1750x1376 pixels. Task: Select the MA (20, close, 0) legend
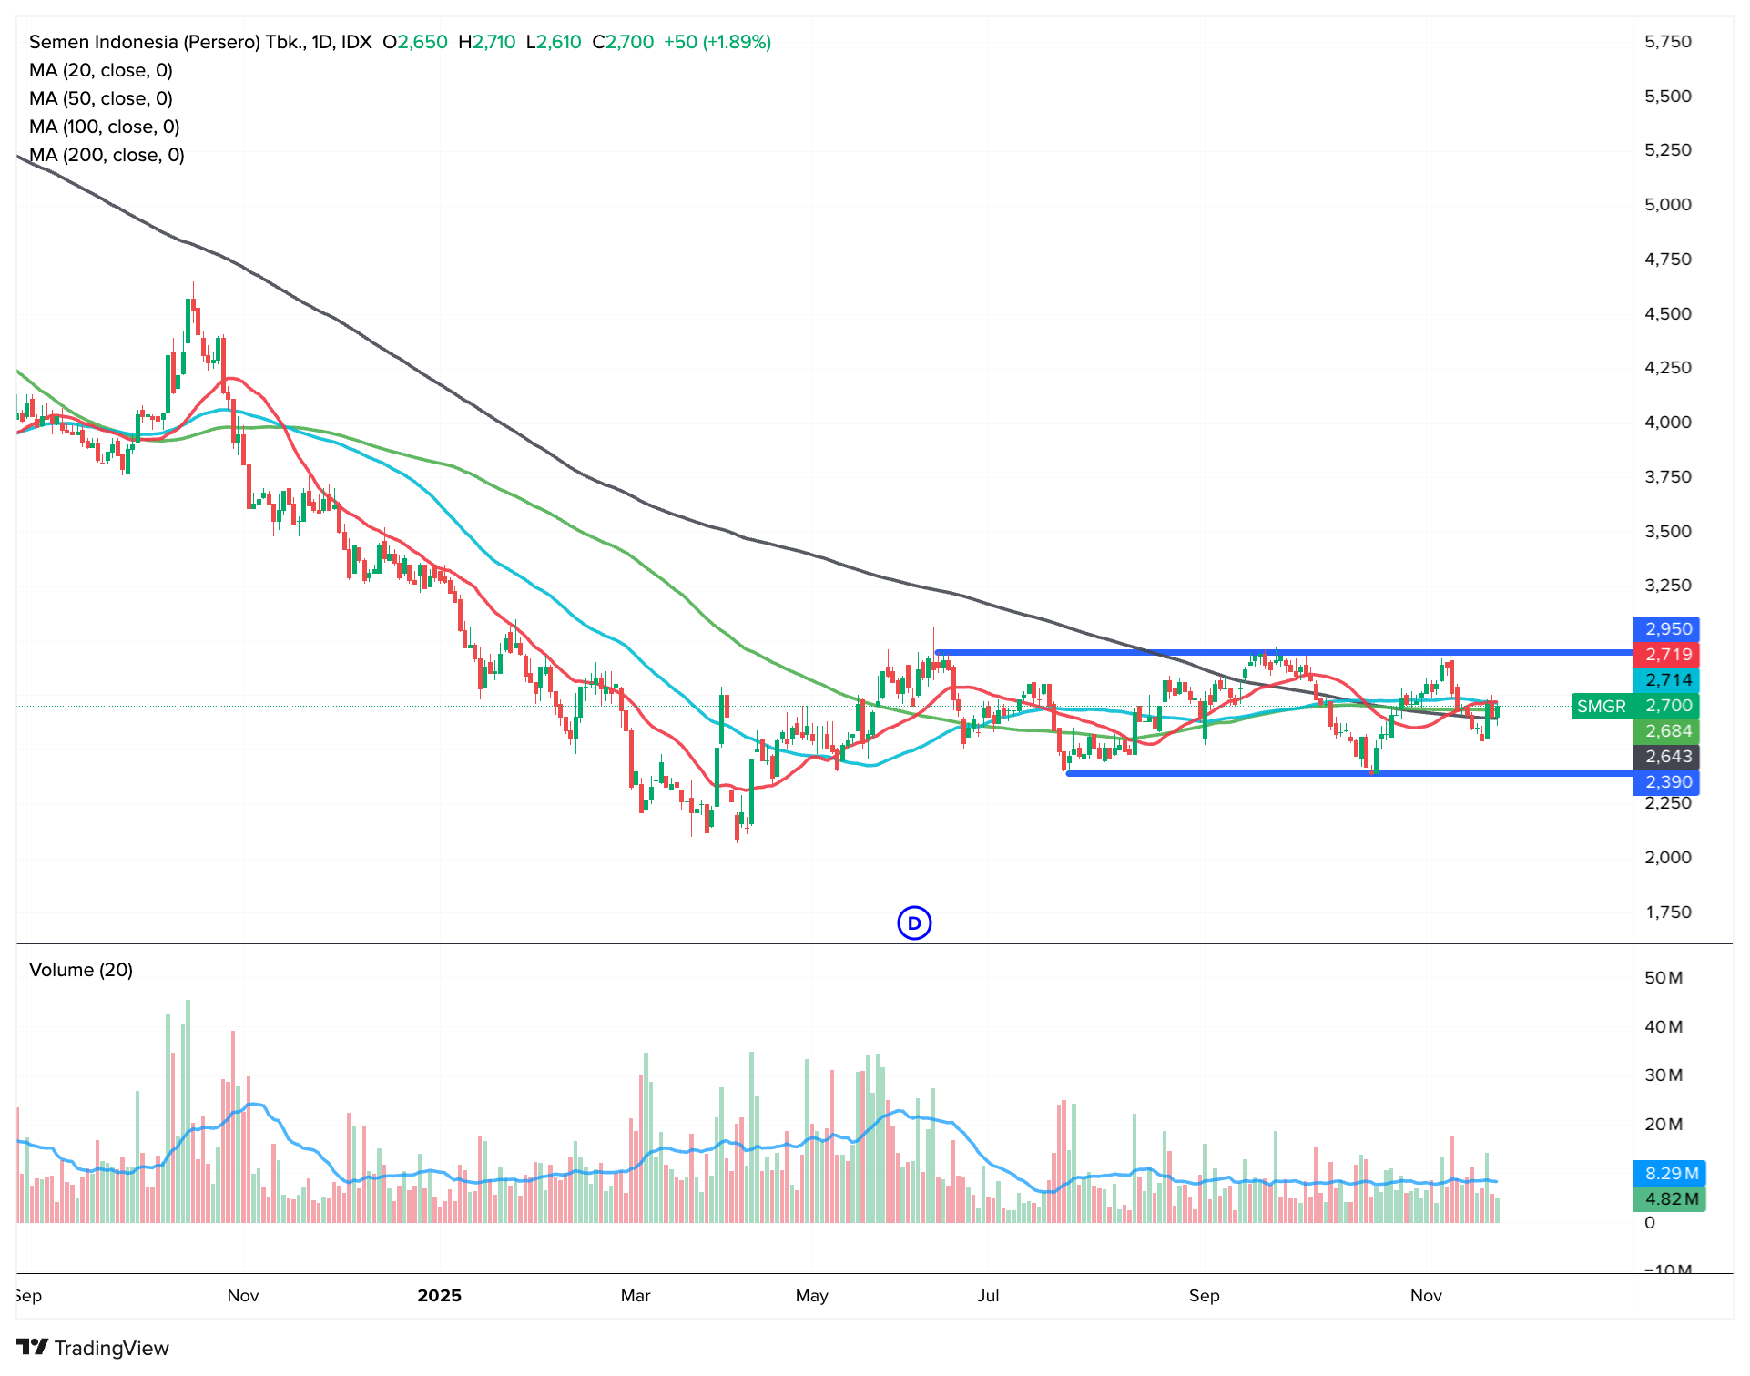101,70
